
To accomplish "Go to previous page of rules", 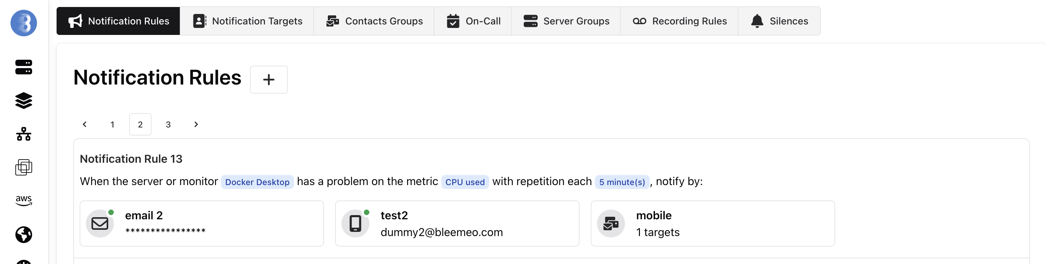I will click(84, 124).
